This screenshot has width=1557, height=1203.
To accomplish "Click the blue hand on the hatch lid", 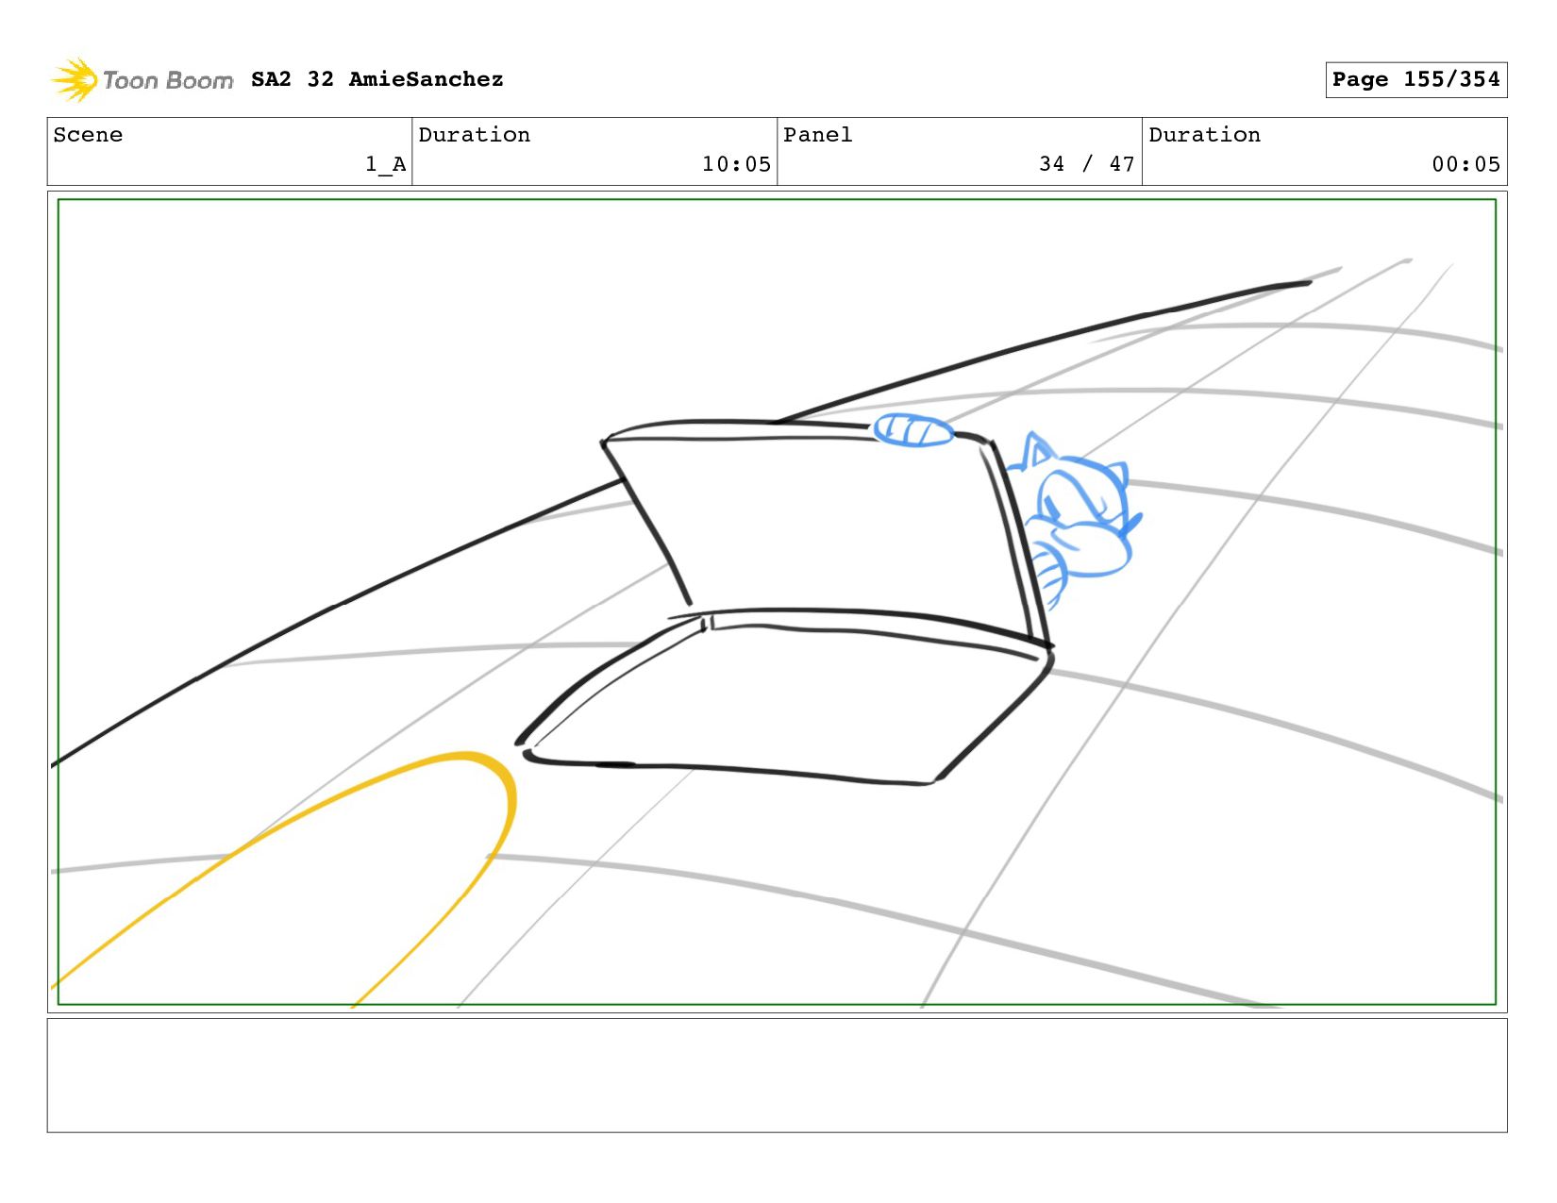I will (913, 430).
